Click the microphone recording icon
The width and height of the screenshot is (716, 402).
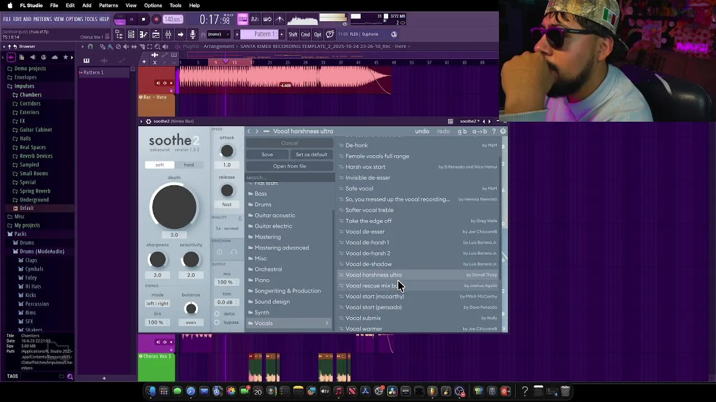pyautogui.click(x=192, y=35)
